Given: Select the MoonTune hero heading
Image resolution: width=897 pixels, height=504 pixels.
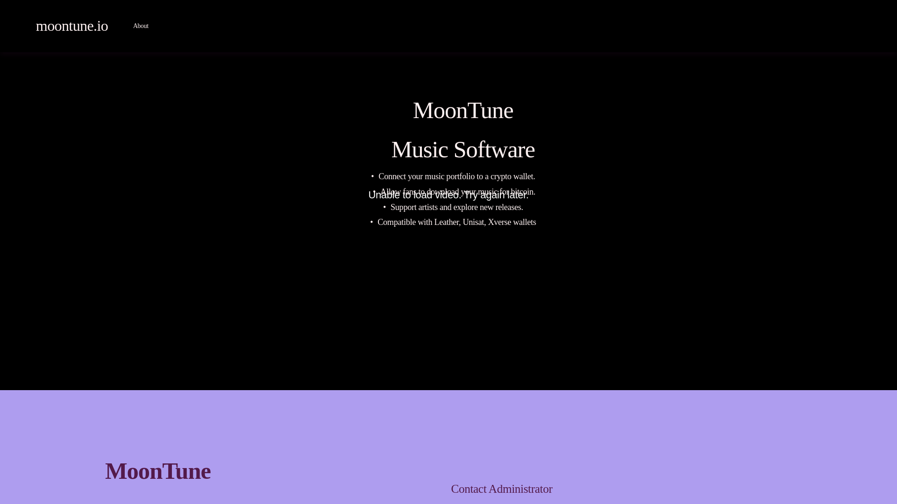Looking at the screenshot, I should coord(463,111).
